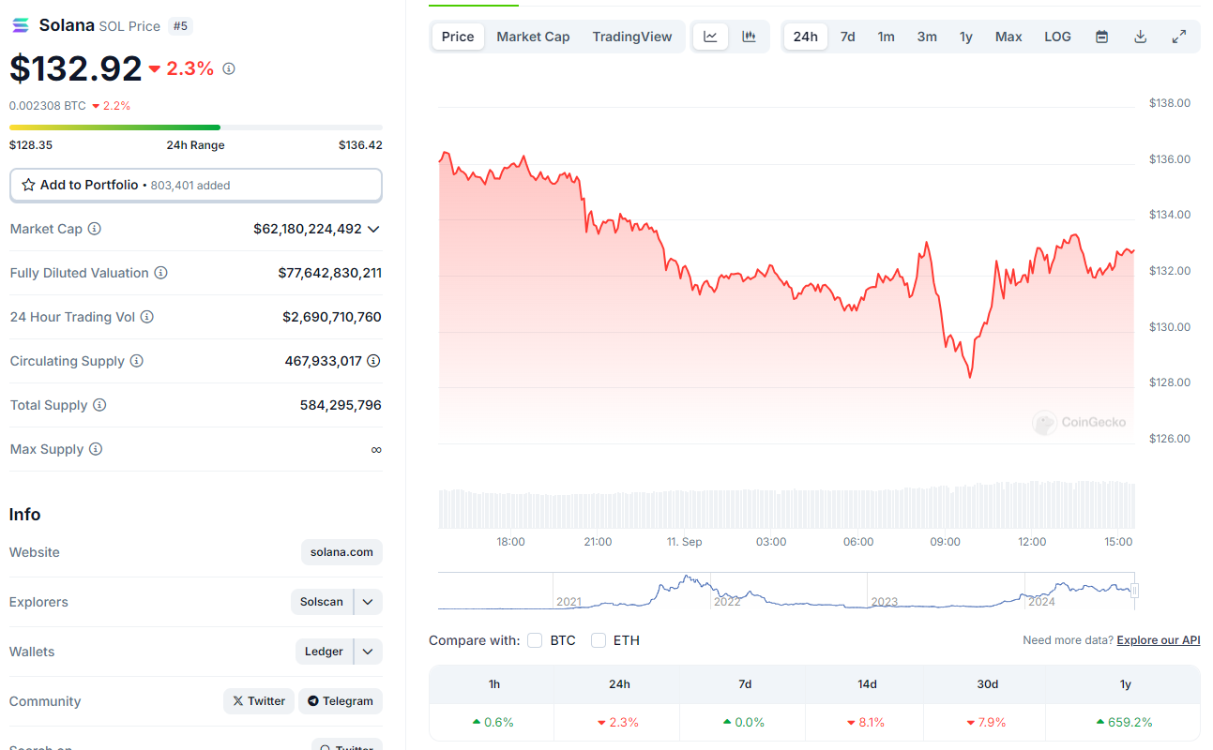Switch to line chart view icon
This screenshot has height=750, width=1213.
point(710,37)
